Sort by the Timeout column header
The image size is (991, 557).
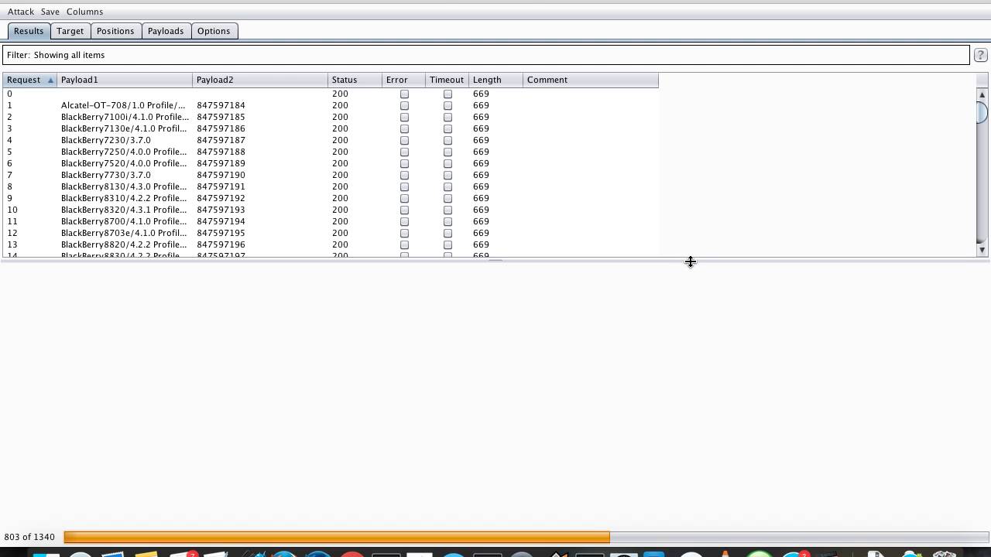click(x=447, y=80)
